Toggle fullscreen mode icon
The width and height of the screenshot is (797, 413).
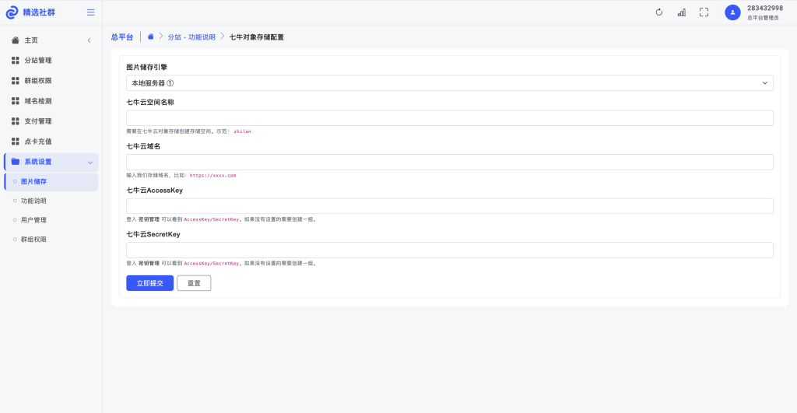pyautogui.click(x=704, y=12)
